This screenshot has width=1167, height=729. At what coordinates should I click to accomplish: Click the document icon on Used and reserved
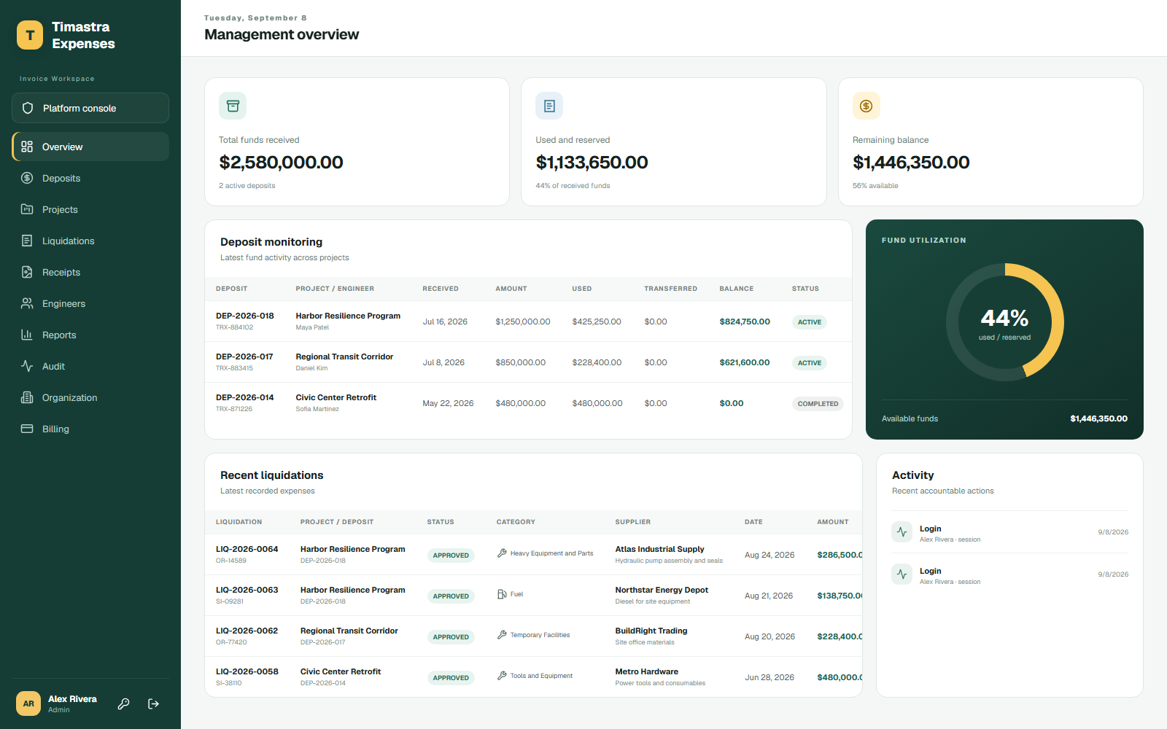(x=549, y=106)
